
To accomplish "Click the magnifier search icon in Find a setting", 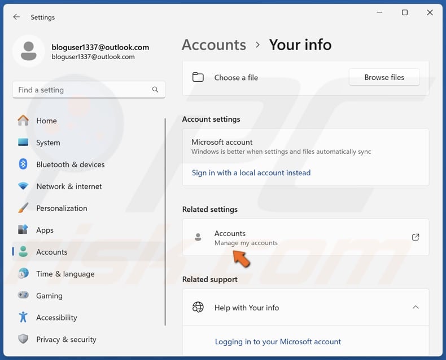I will [x=155, y=90].
